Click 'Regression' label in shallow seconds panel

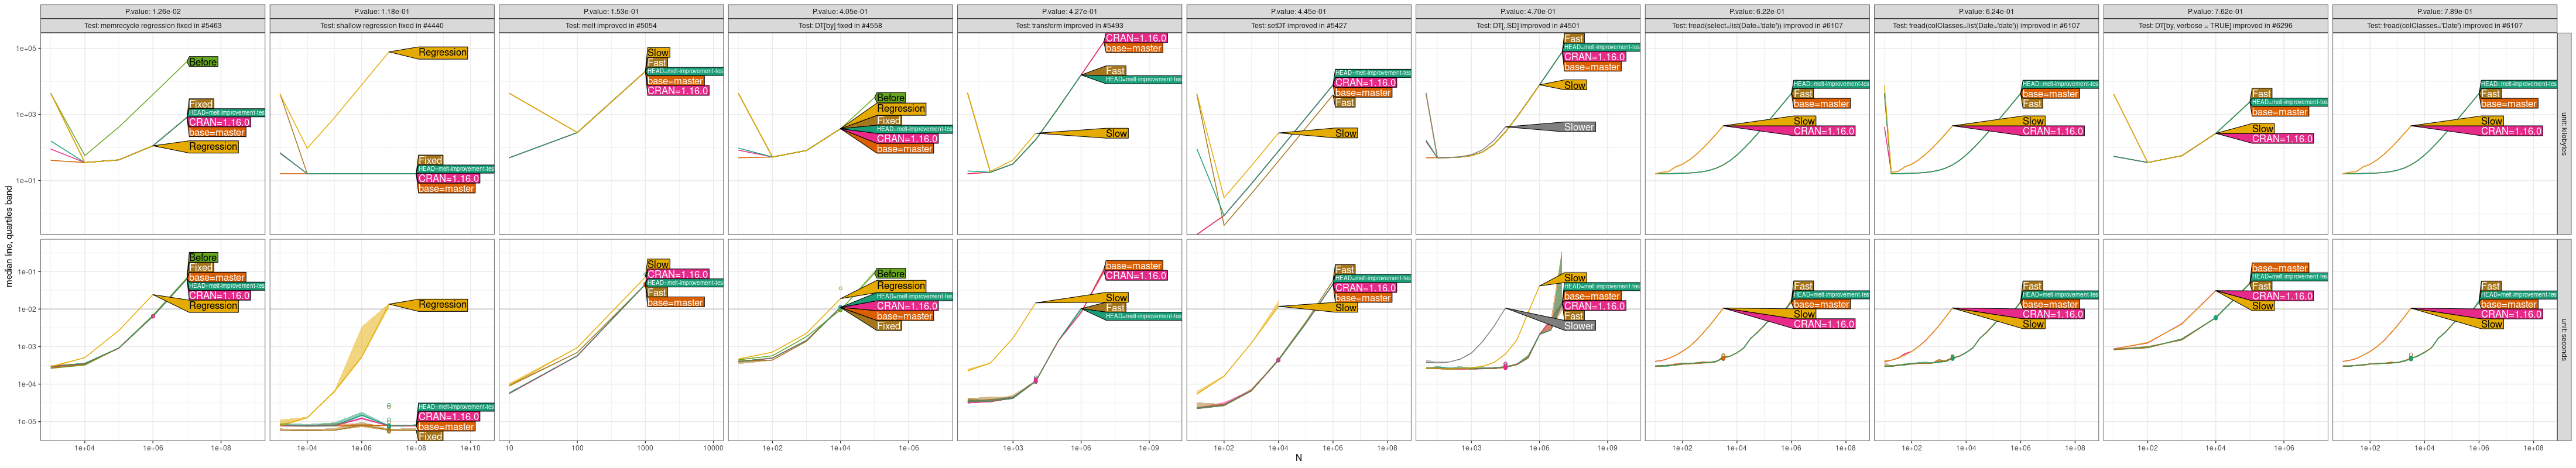(x=442, y=304)
